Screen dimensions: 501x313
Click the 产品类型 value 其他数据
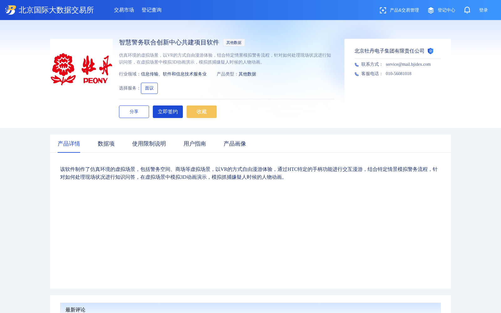247,74
